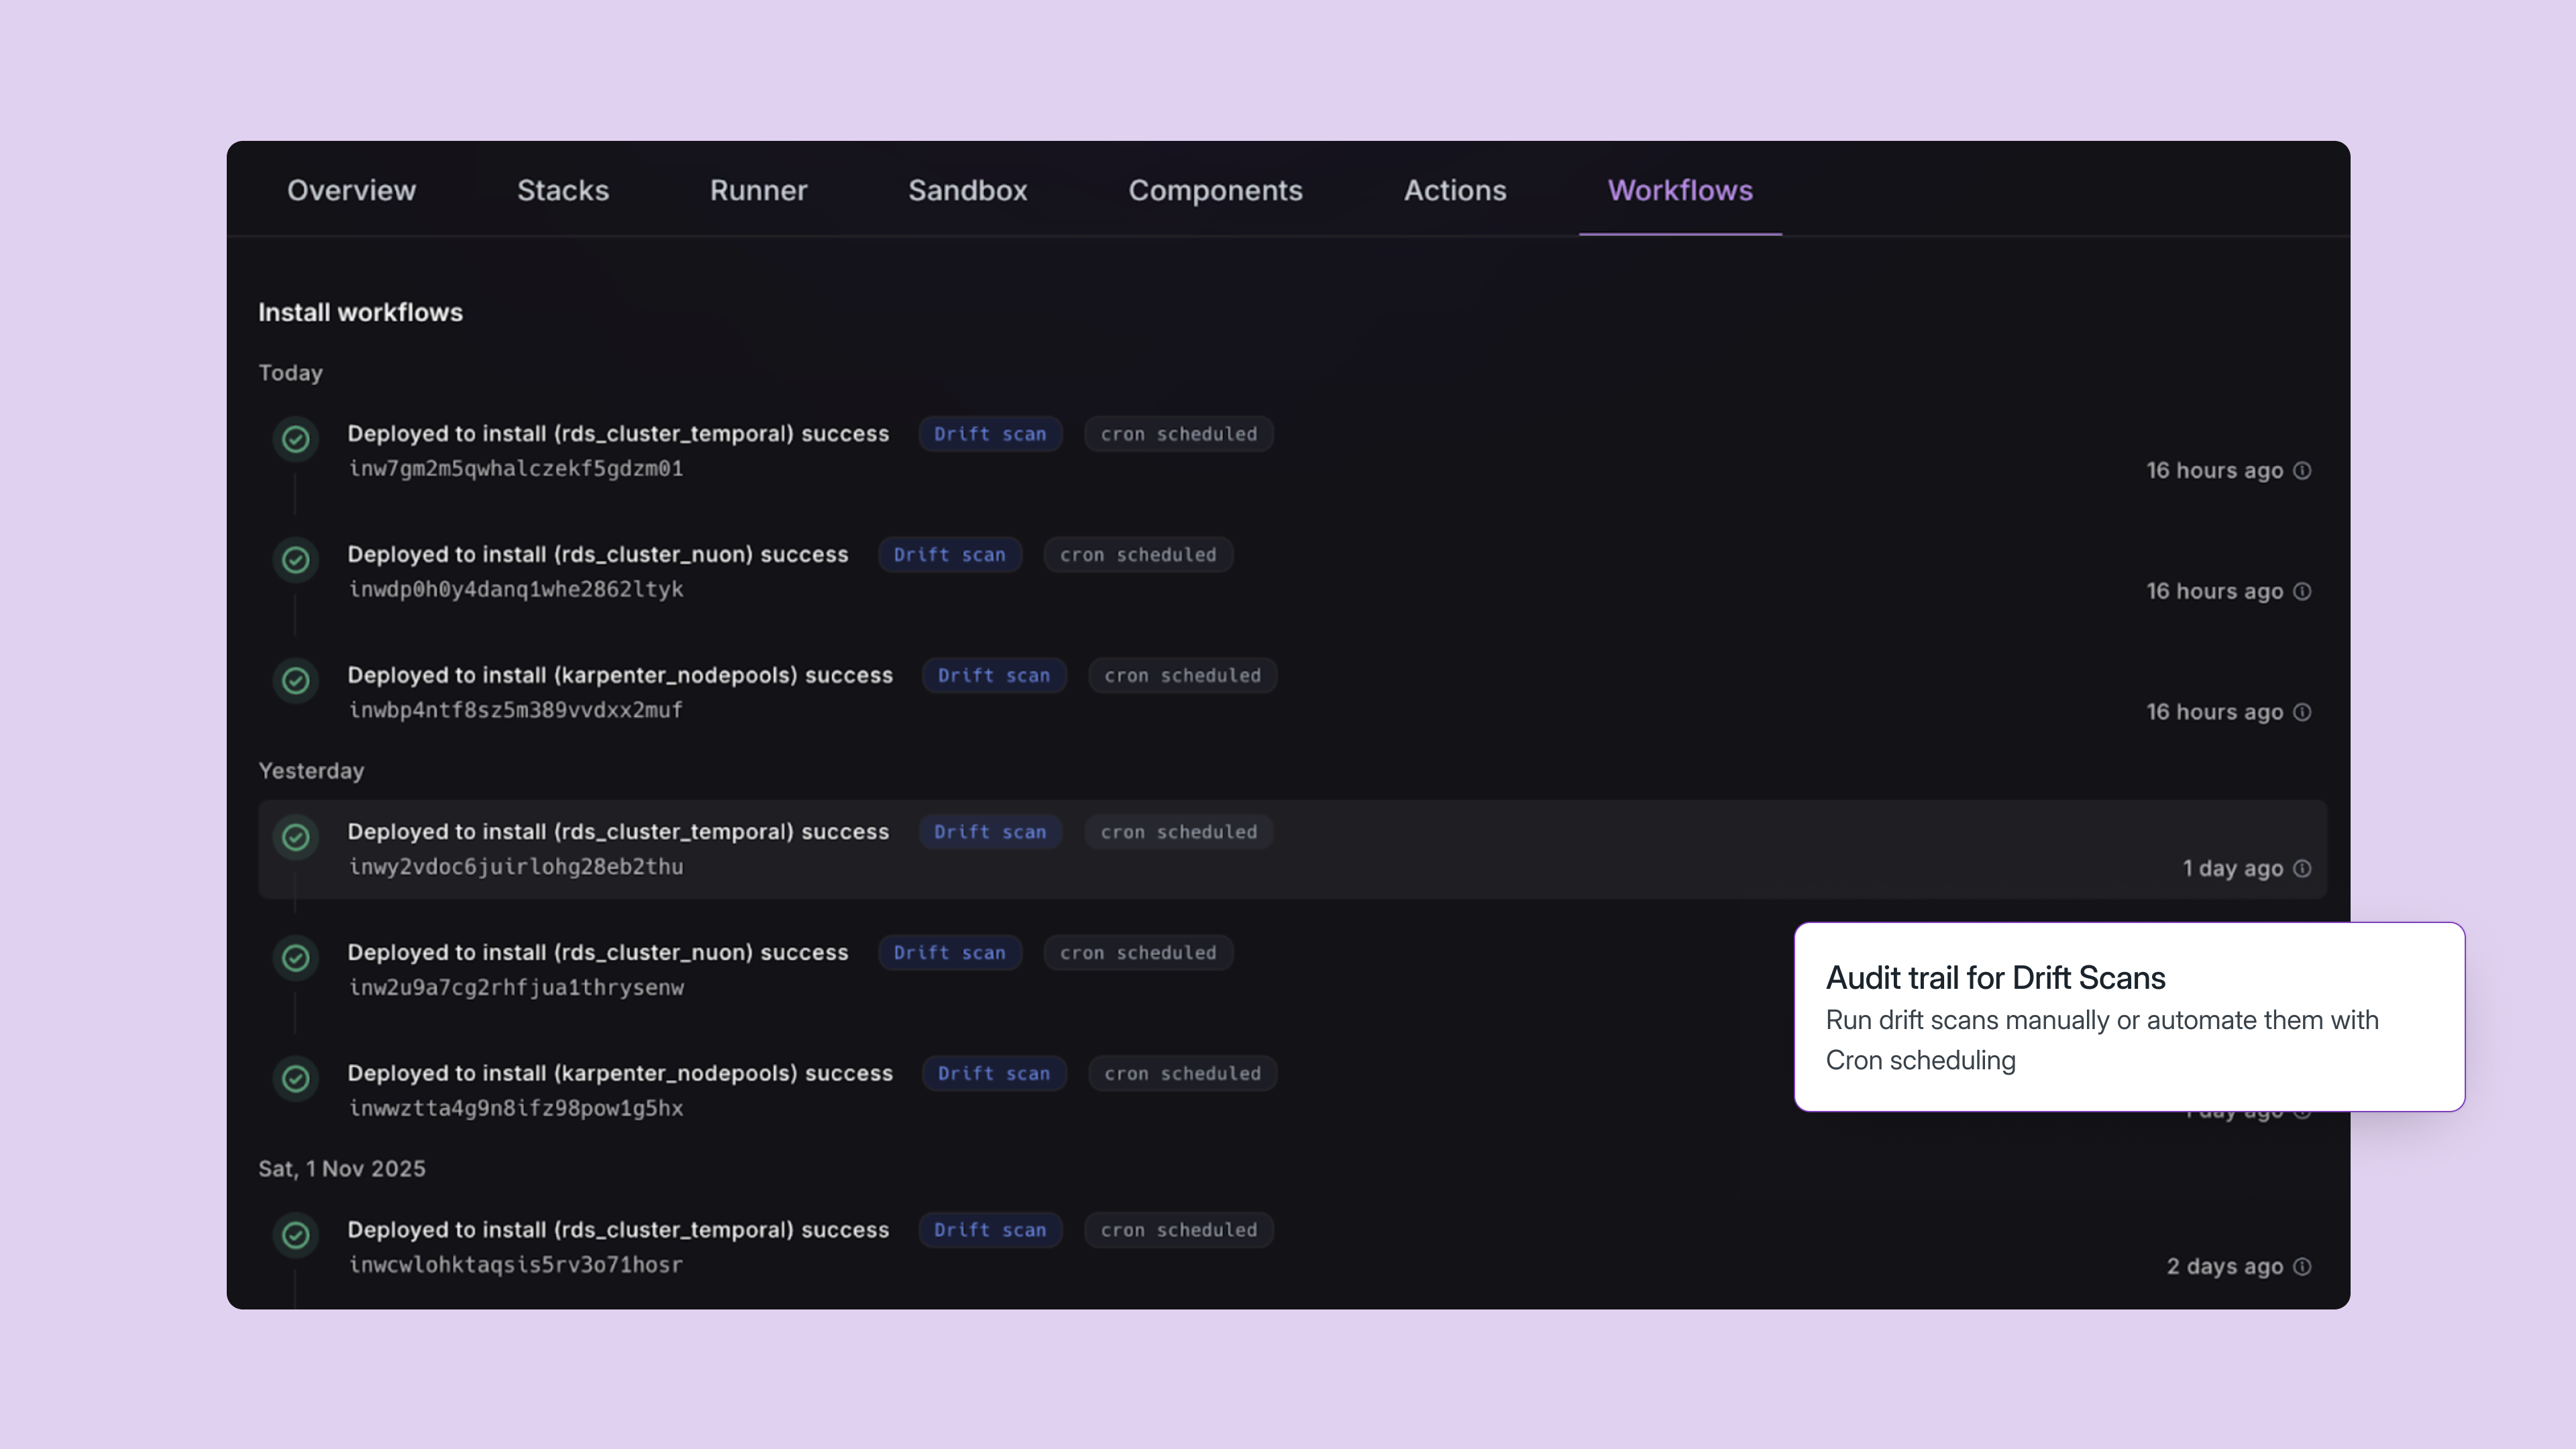Click workflow ID inwy2vdoc6juirlohg28eb2thu
The width and height of the screenshot is (2576, 1449).
pos(516,867)
